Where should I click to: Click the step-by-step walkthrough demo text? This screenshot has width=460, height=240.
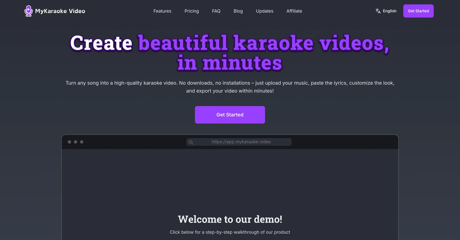(x=230, y=232)
